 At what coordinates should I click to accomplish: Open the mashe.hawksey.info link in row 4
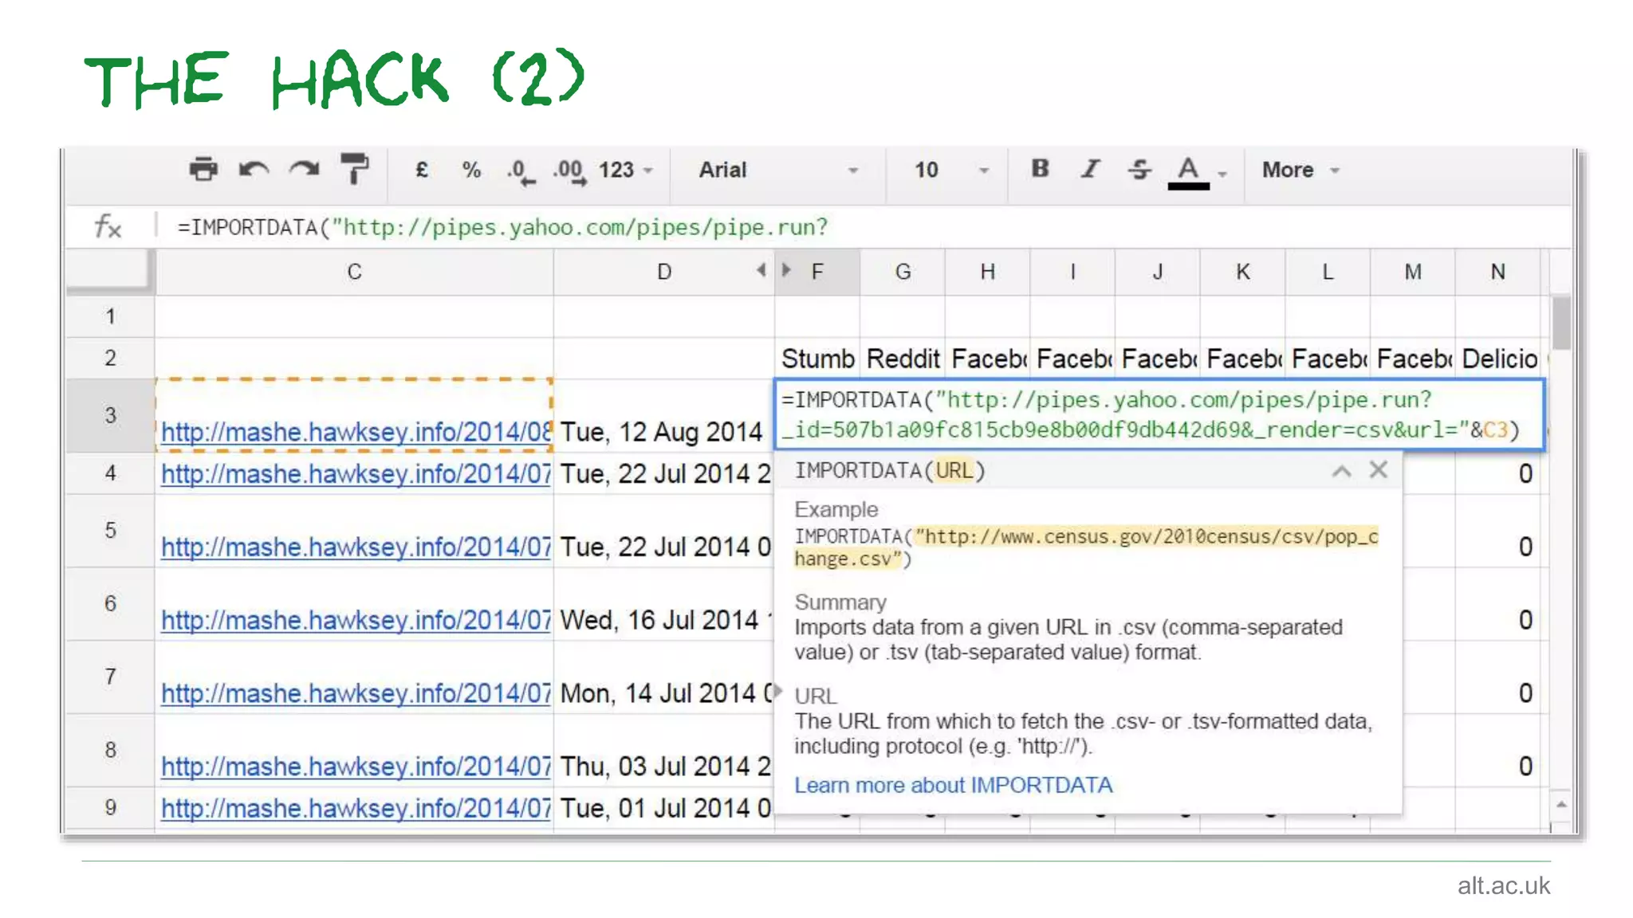[356, 474]
